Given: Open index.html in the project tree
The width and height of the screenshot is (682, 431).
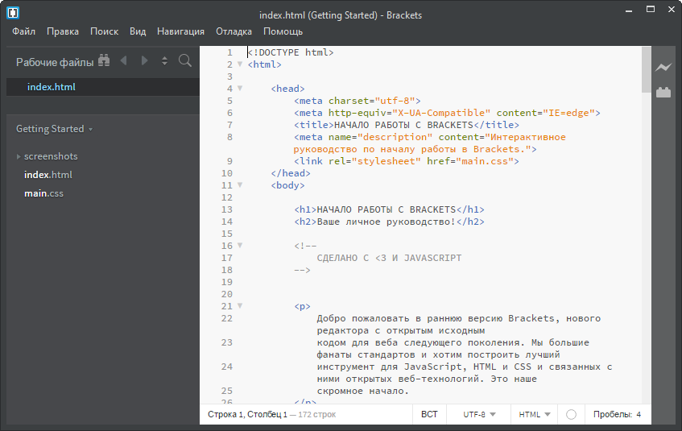Looking at the screenshot, I should (48, 175).
